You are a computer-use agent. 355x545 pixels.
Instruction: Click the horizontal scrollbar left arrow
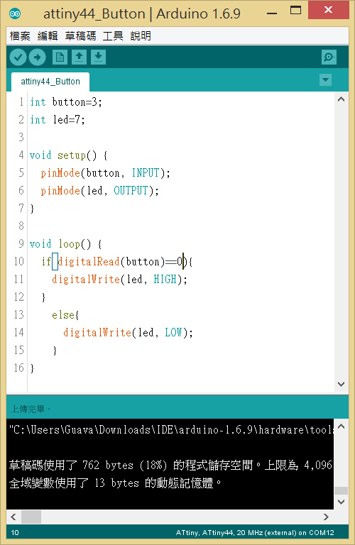coord(13,517)
